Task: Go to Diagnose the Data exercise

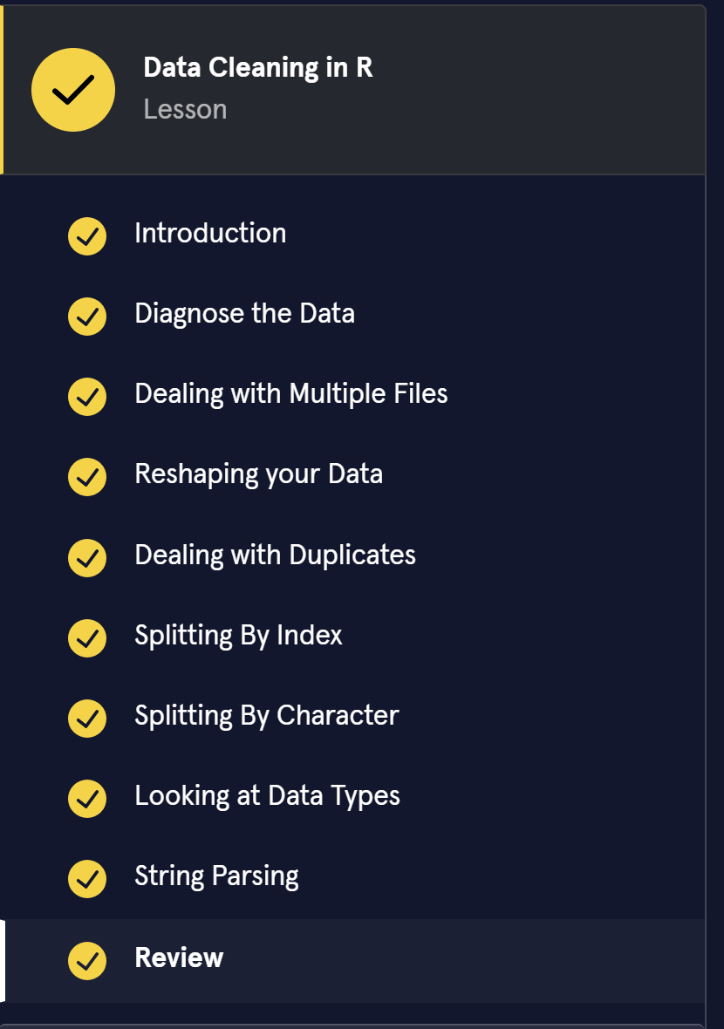Action: (x=244, y=314)
